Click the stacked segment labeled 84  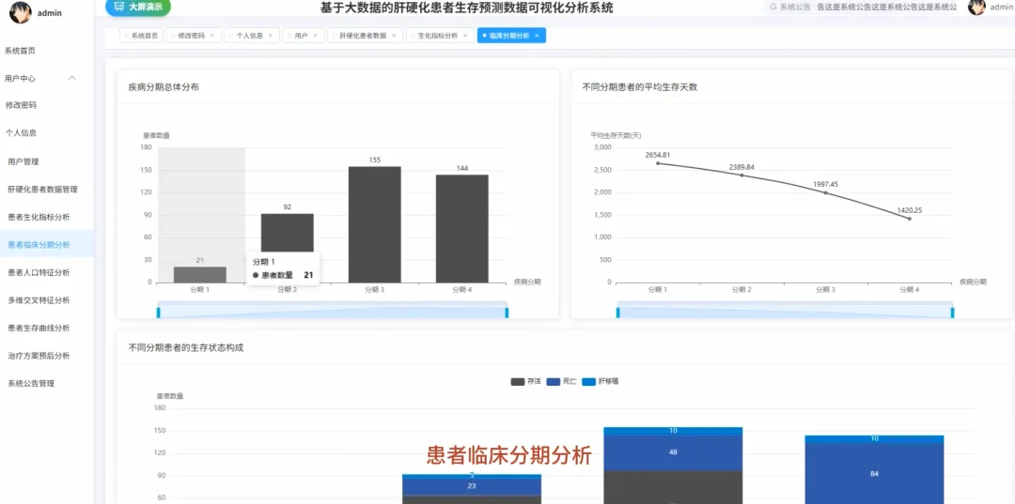click(x=875, y=473)
